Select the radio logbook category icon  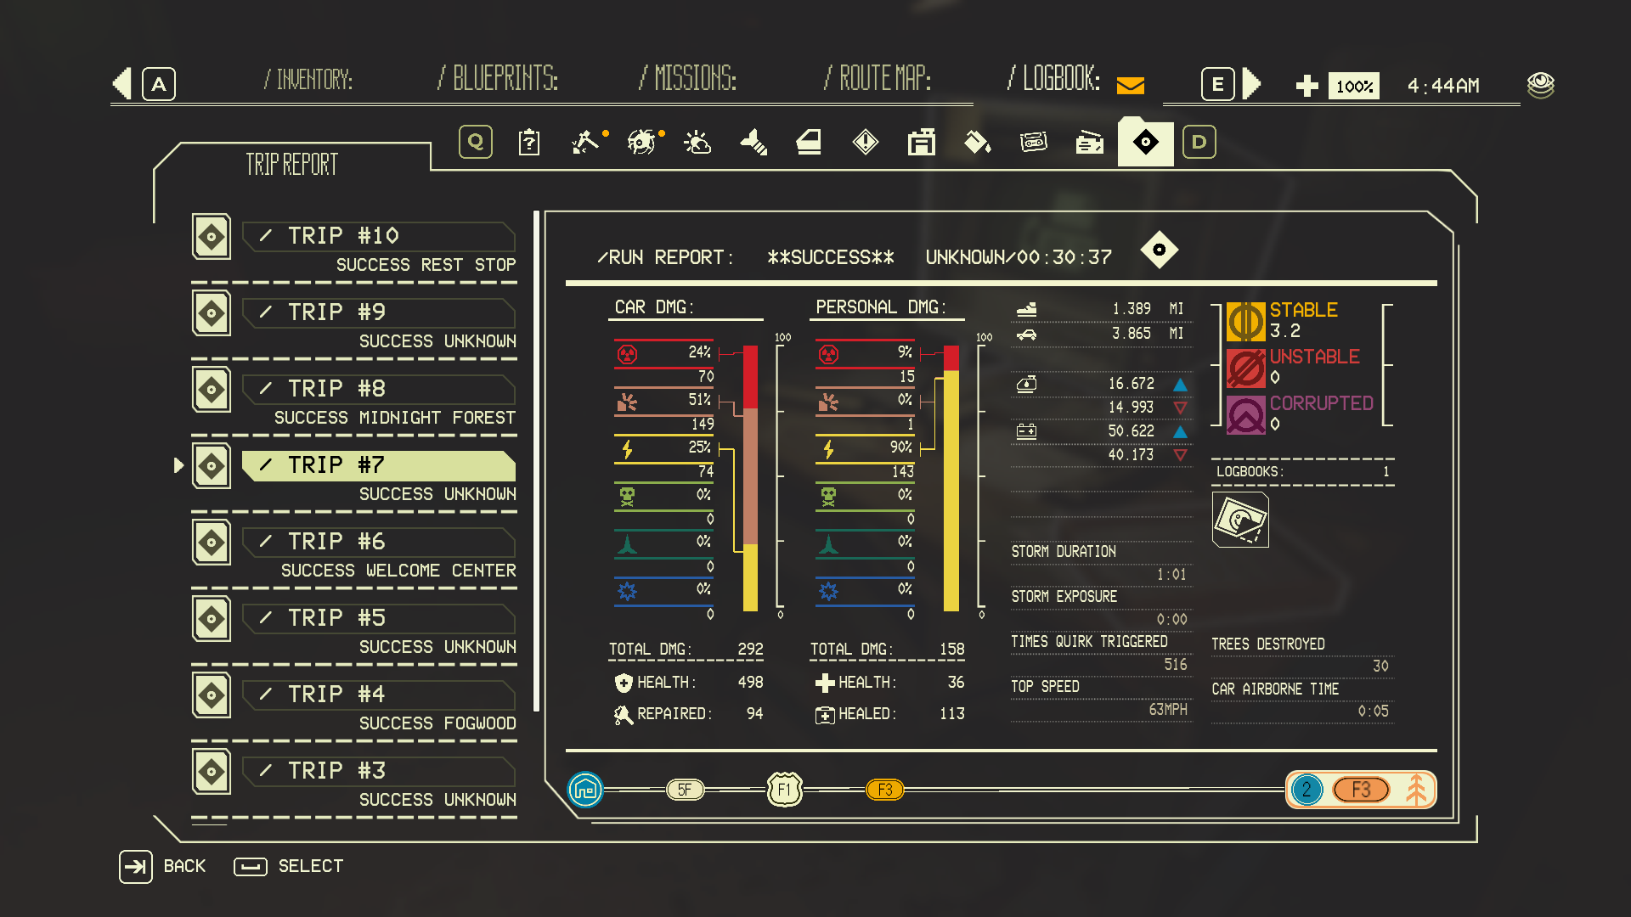(1089, 142)
